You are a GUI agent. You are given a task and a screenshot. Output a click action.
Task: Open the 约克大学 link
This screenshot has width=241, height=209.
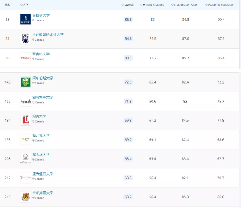pyautogui.click(x=39, y=116)
